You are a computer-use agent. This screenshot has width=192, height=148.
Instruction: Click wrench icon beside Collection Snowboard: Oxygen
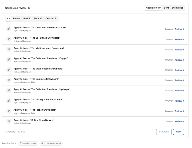tap(9, 60)
